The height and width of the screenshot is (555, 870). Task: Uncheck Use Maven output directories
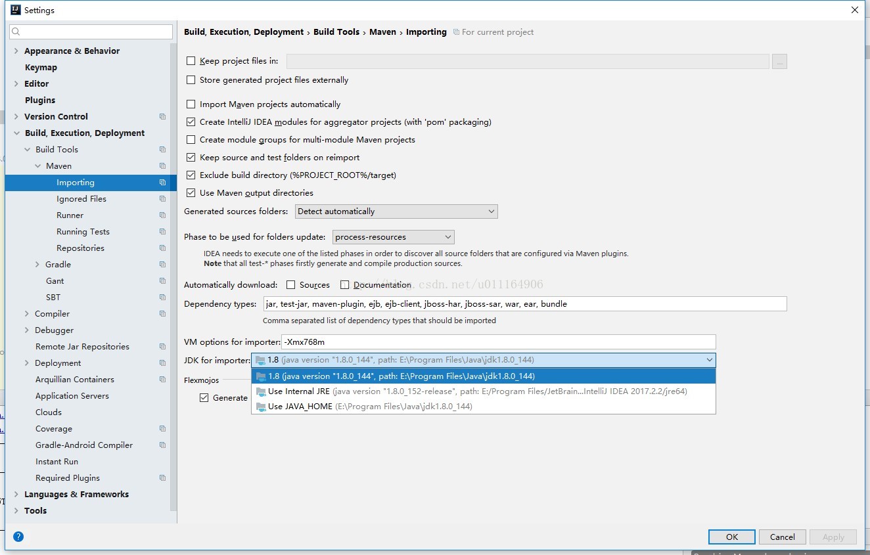[x=191, y=193]
